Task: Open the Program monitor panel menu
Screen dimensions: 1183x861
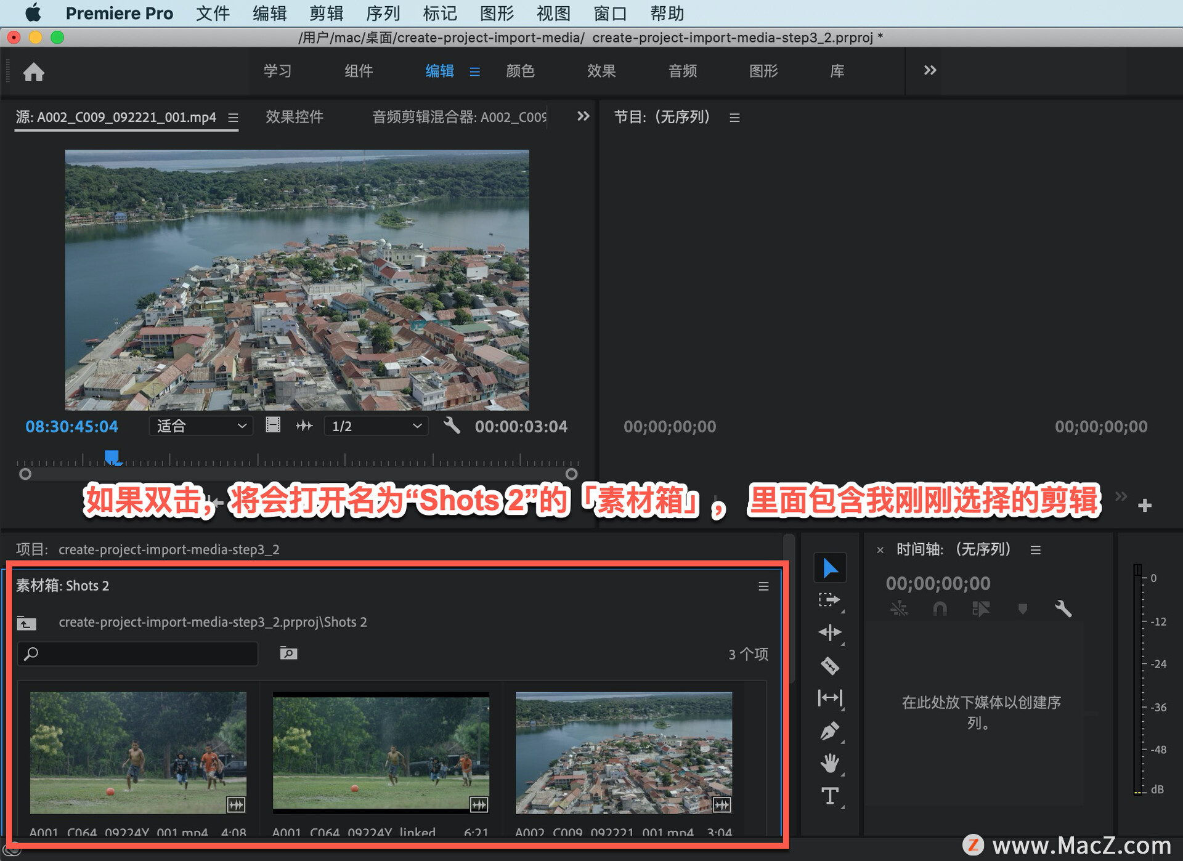Action: click(x=734, y=117)
